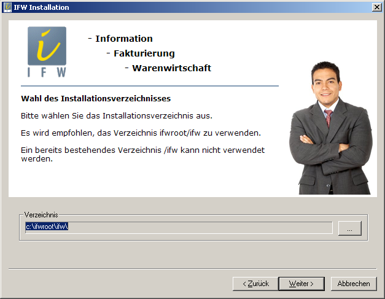Viewport: 385px width, 299px height.
Task: Click the 'Wahl des Installationsverzeichnisses' title
Action: coord(96,98)
